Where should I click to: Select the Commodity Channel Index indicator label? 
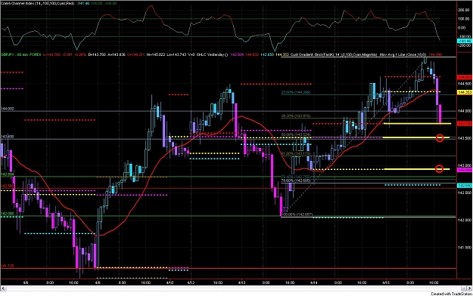pyautogui.click(x=37, y=3)
